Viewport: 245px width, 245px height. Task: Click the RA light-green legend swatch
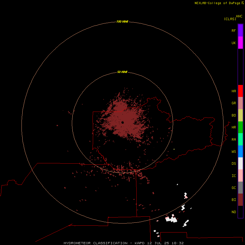click(240, 139)
